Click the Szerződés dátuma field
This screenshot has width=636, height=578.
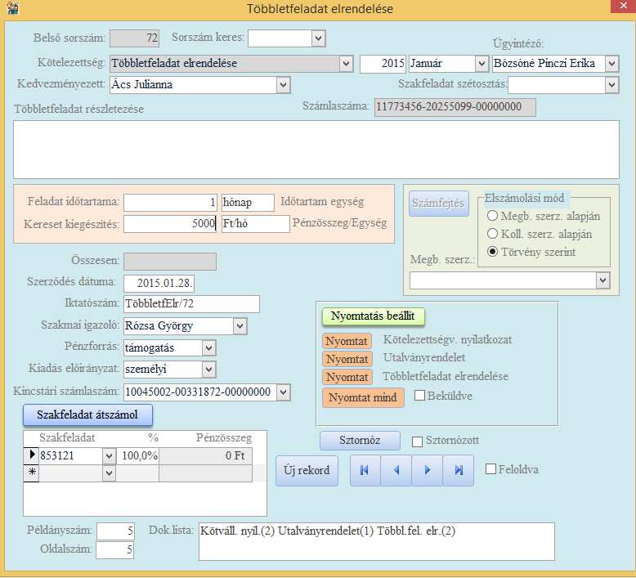pyautogui.click(x=159, y=283)
